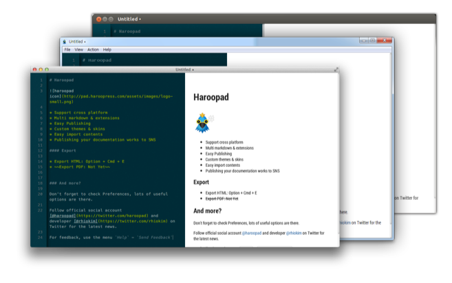
Task: Open the File menu
Action: click(x=67, y=49)
